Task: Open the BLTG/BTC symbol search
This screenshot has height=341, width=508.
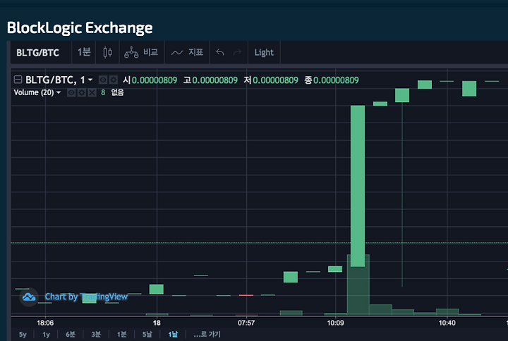Action: click(x=37, y=52)
